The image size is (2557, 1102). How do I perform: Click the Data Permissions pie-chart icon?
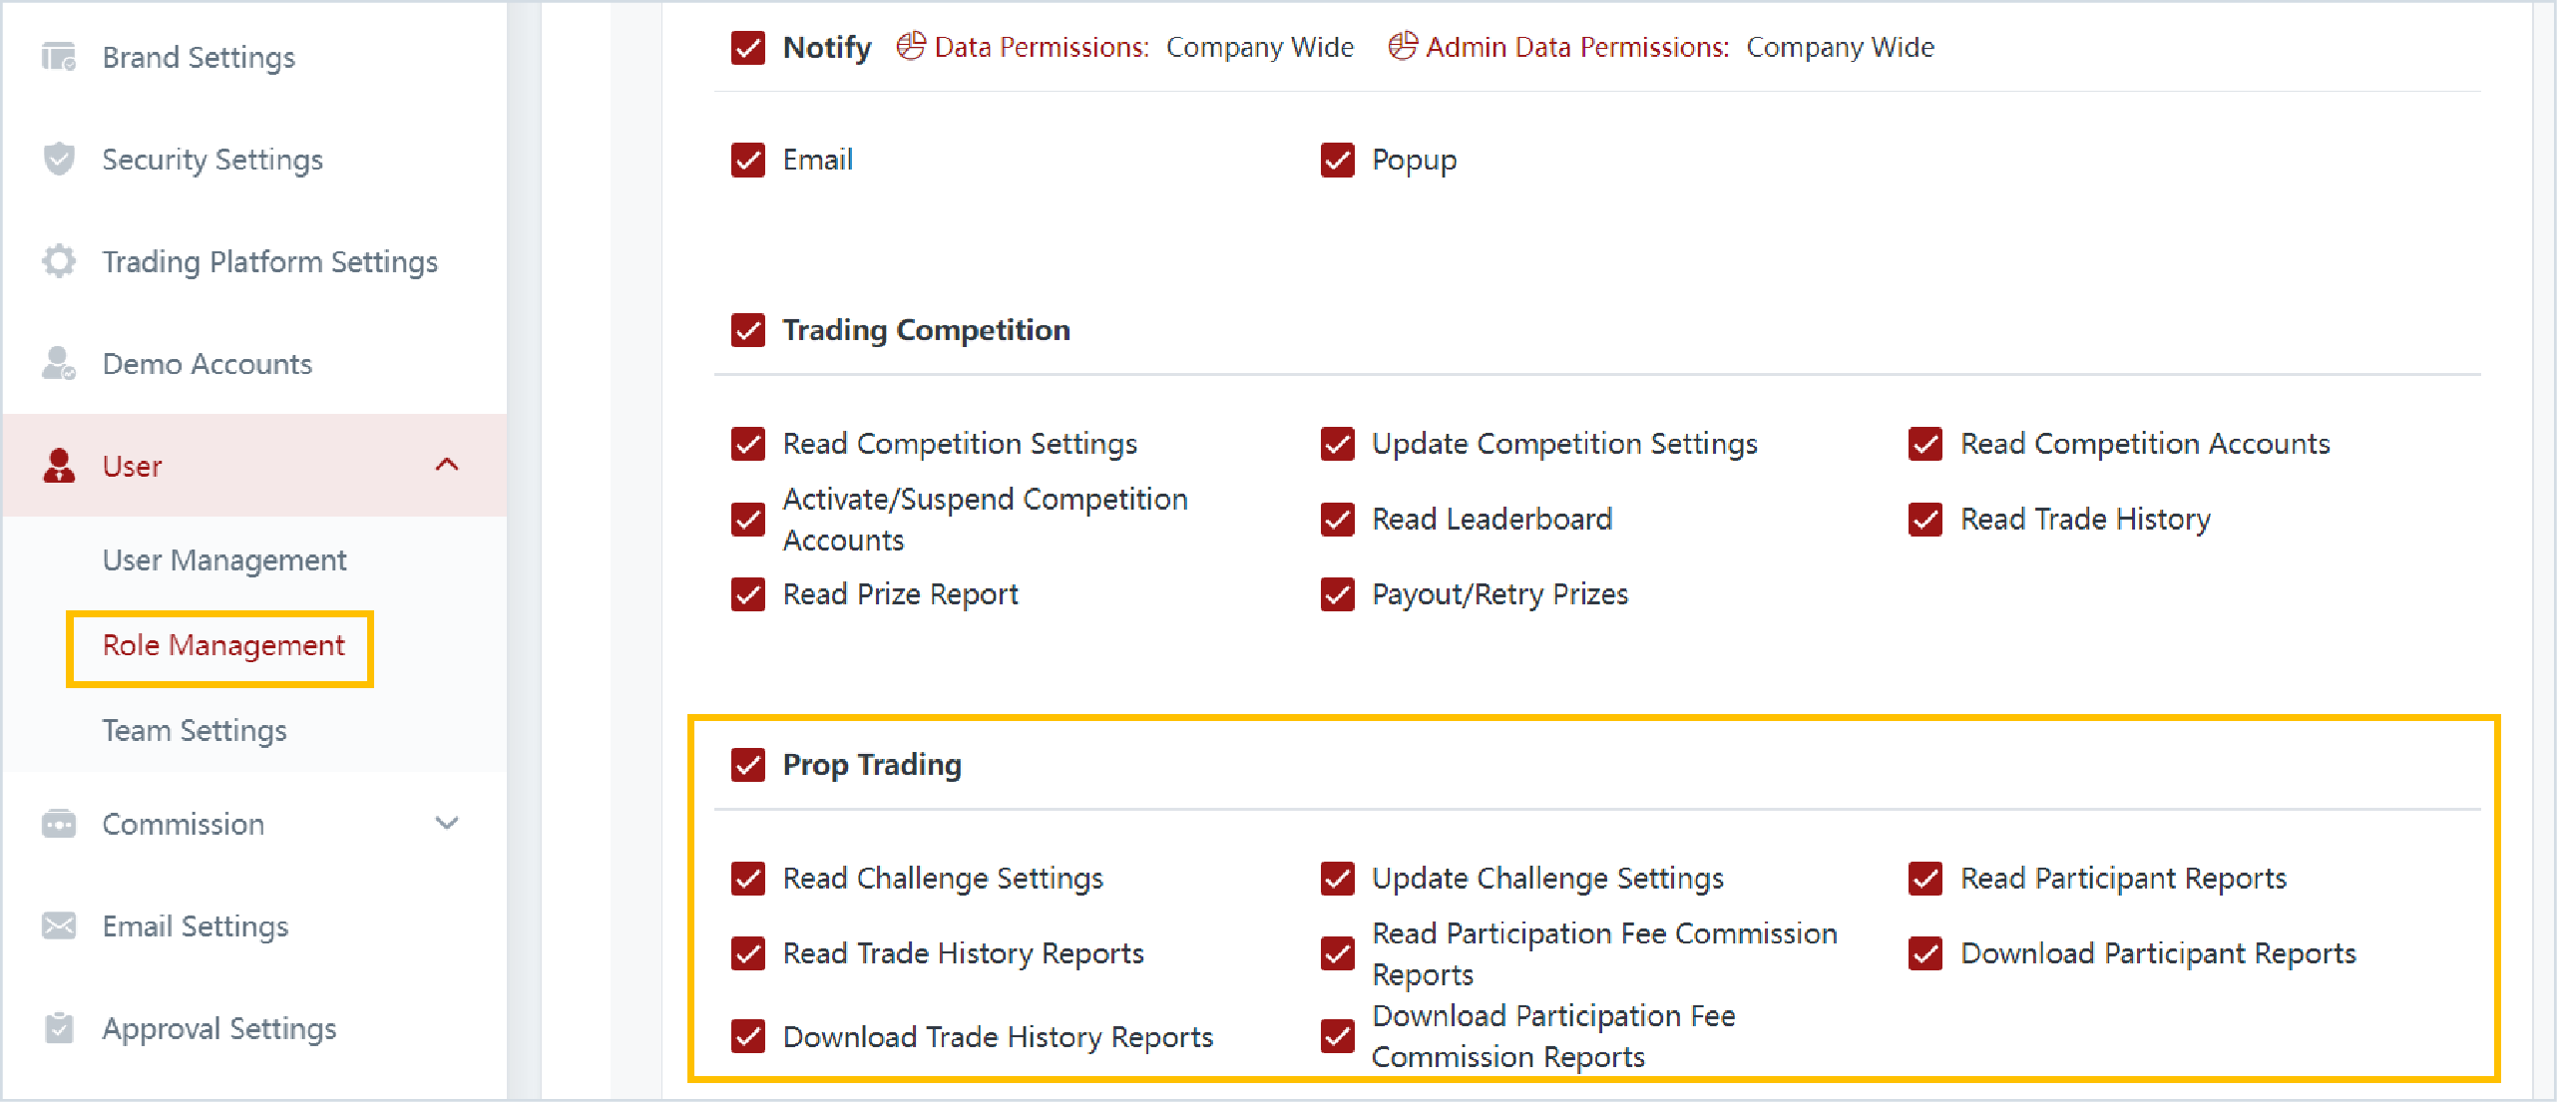(910, 46)
